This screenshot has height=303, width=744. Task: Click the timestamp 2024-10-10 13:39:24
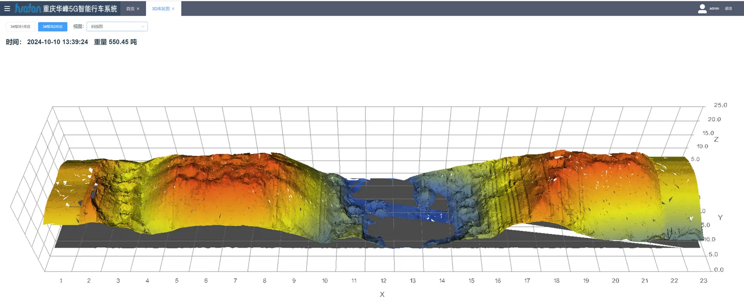pos(58,42)
